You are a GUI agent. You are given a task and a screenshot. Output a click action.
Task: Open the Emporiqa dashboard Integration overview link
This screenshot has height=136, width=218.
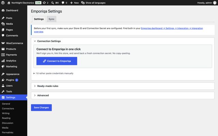pos(172,28)
